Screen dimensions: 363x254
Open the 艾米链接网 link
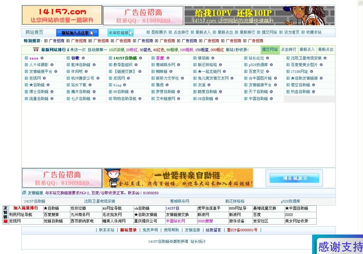pyautogui.click(x=166, y=98)
